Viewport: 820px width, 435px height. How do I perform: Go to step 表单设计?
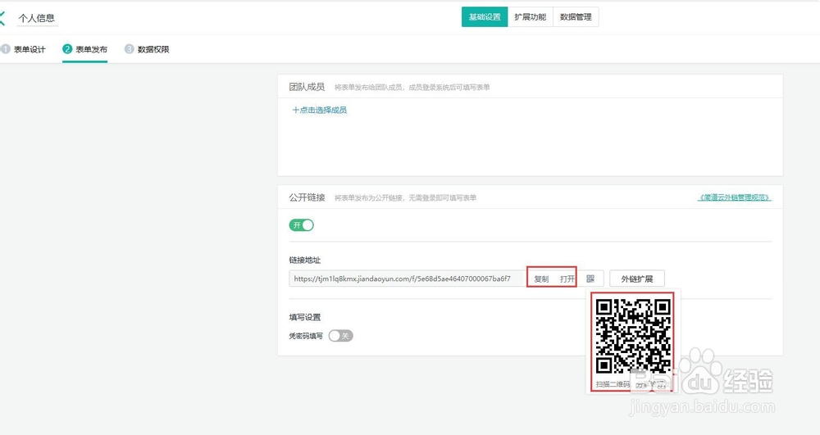(x=24, y=49)
